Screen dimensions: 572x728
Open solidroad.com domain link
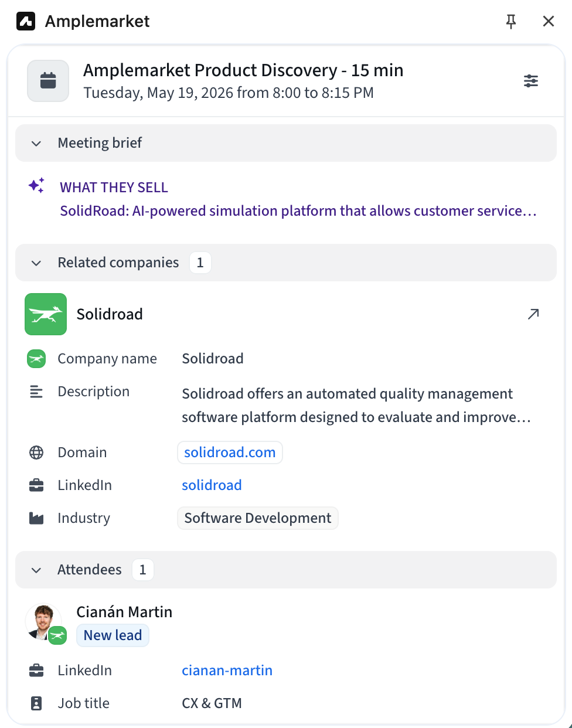pyautogui.click(x=230, y=453)
